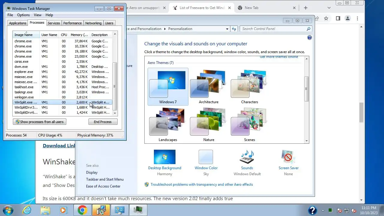
Task: Open the Task Manager Help menu
Action: (49, 15)
